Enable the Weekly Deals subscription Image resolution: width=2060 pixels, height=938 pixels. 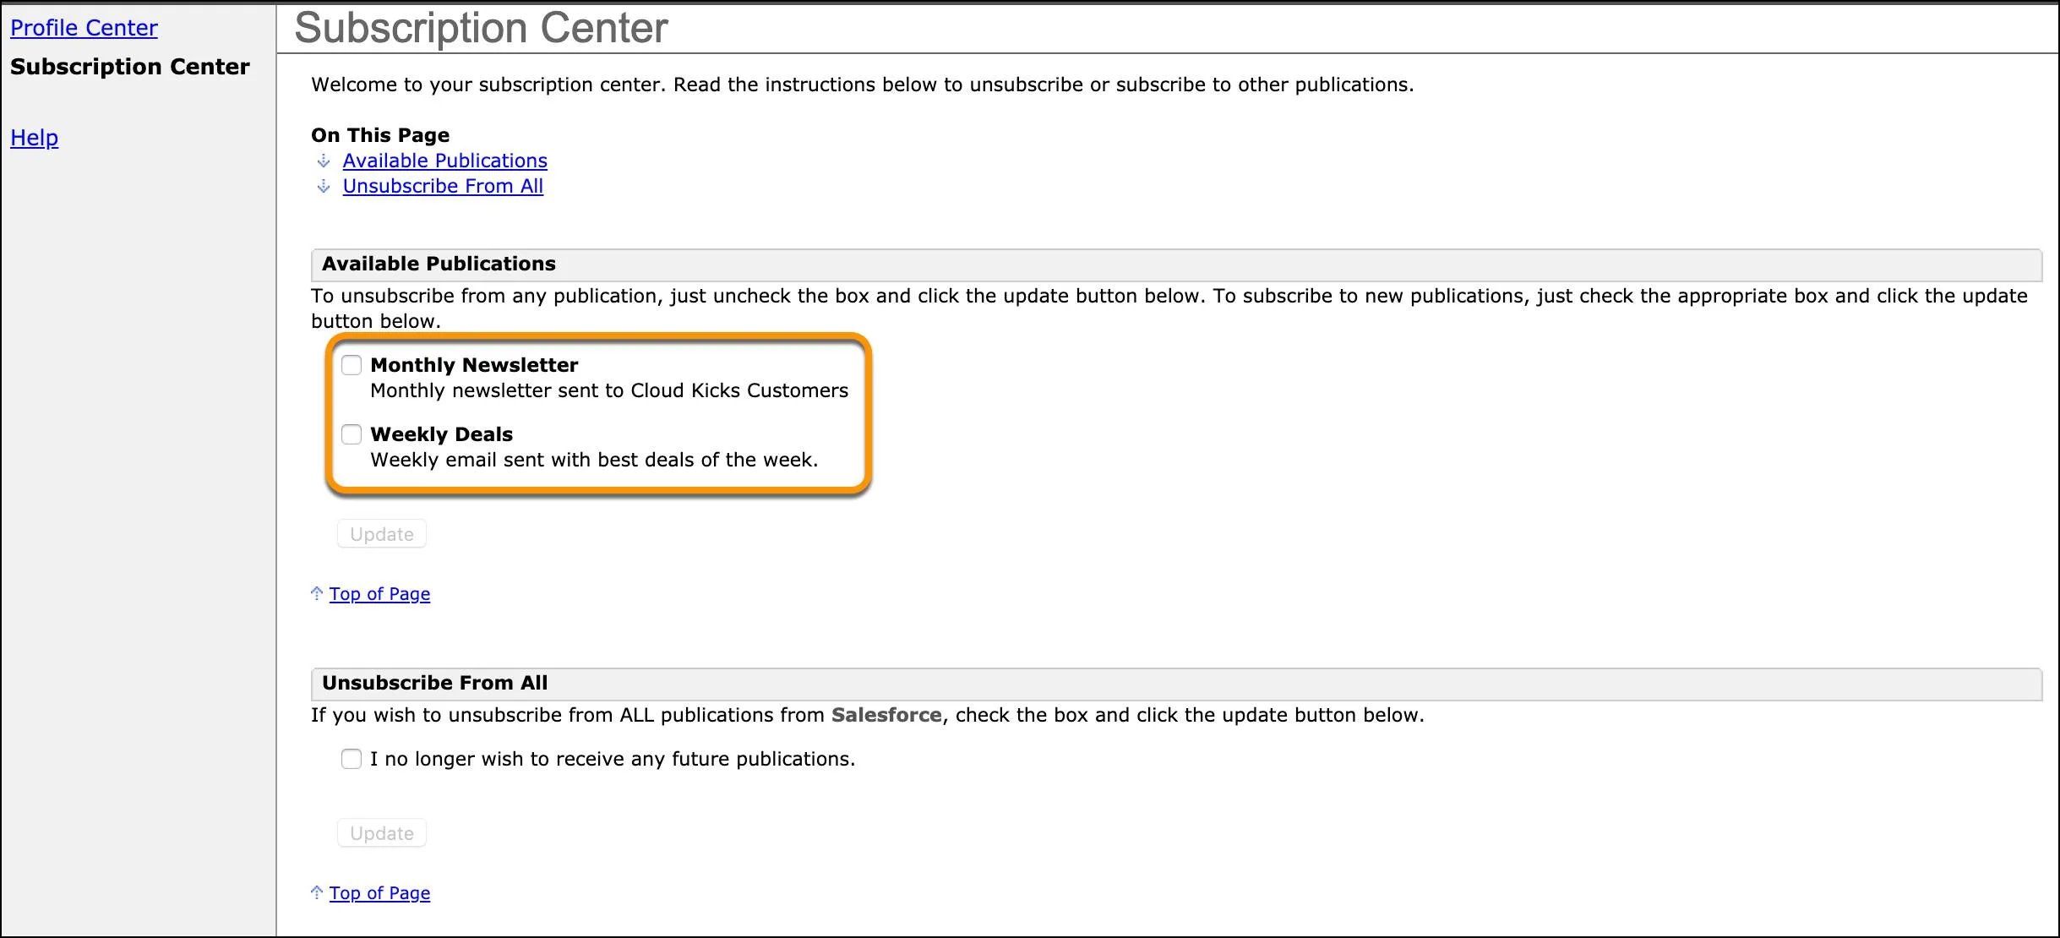pos(351,434)
